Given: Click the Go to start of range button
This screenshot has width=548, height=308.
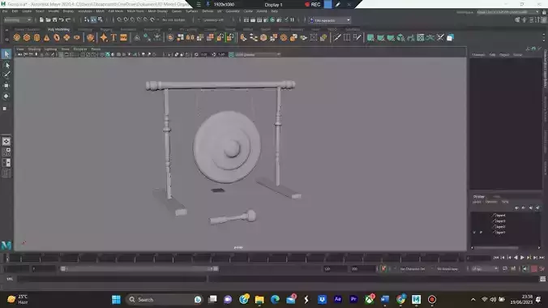Looking at the screenshot, I should [496, 258].
